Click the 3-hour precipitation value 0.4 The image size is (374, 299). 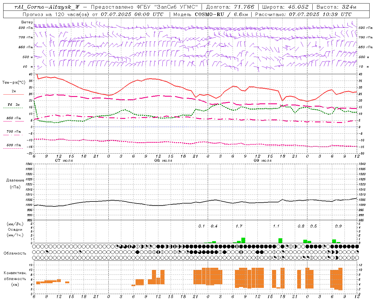(x=214, y=226)
